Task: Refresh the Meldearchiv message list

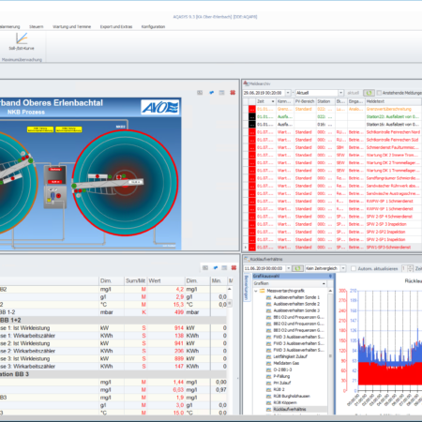Action: (369, 93)
